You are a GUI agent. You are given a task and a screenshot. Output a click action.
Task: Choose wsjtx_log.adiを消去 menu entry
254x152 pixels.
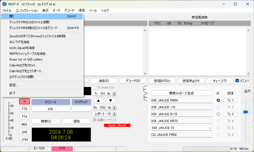[x=42, y=48]
